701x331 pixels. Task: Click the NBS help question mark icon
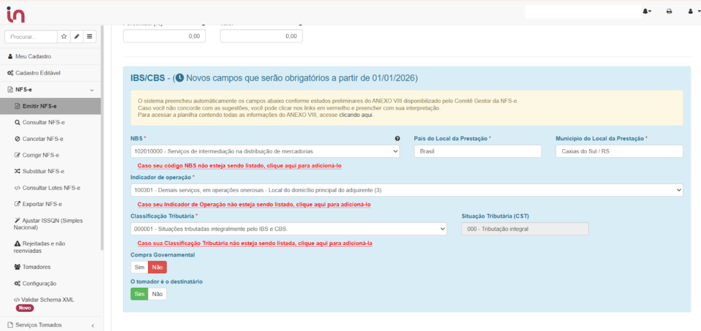(397, 139)
